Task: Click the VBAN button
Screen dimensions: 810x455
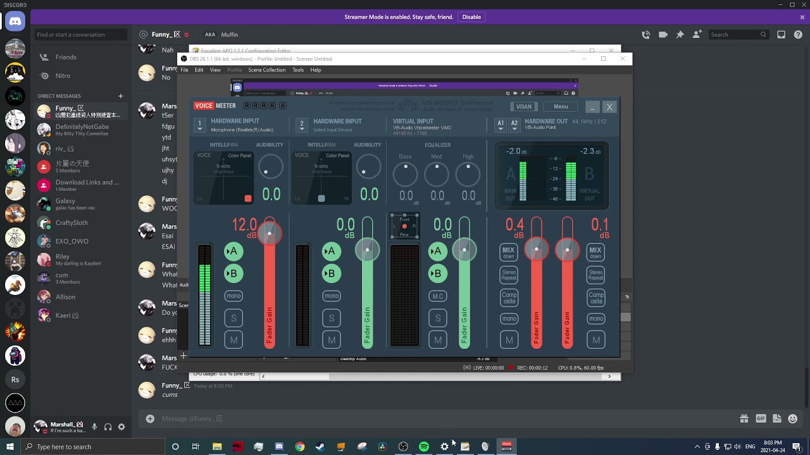Action: [524, 106]
